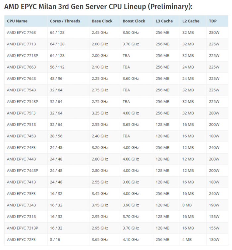Click the 24 MB L2 cache for EPYC 7643
Viewport: 232px width, 250px height.
pos(188,78)
